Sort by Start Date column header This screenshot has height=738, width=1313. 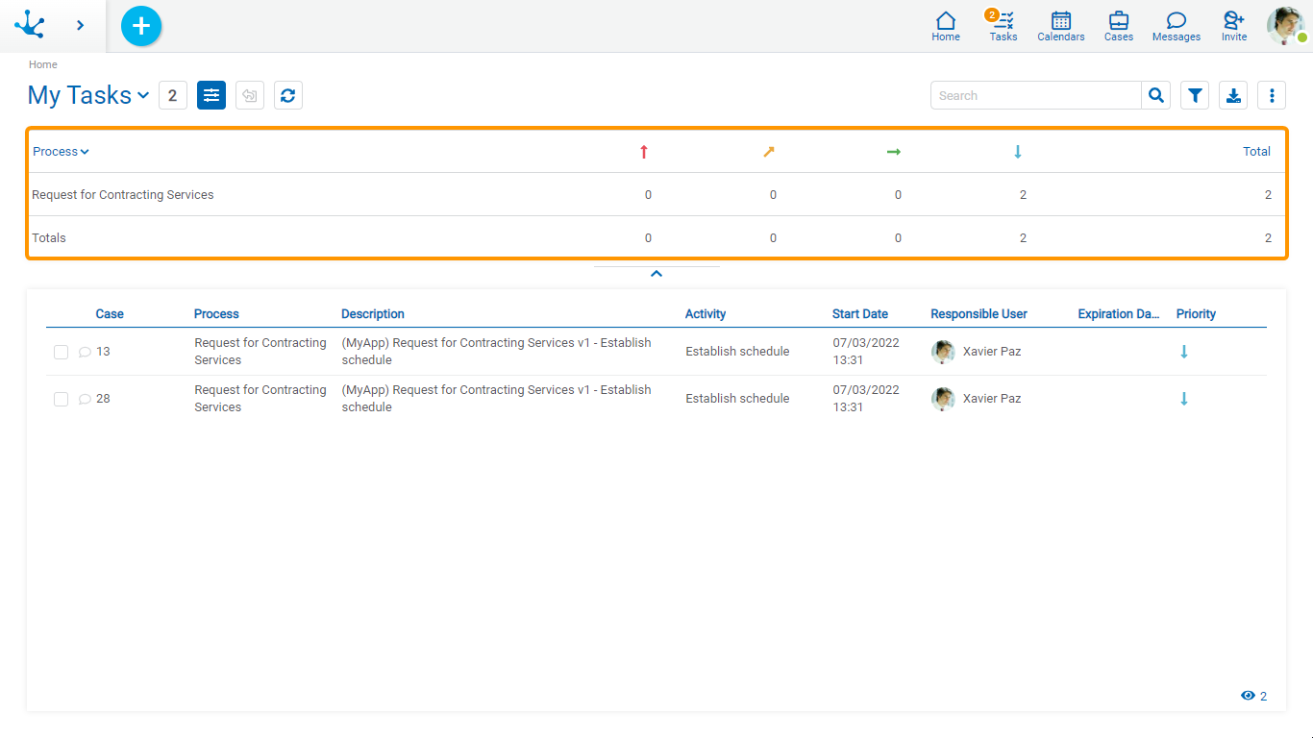pyautogui.click(x=860, y=314)
